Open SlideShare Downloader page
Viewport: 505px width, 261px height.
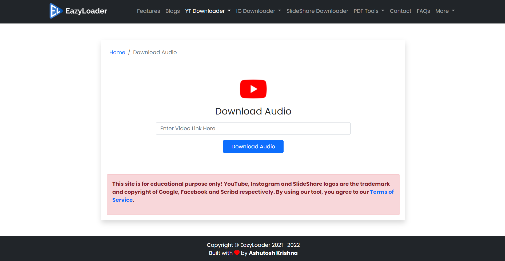317,11
